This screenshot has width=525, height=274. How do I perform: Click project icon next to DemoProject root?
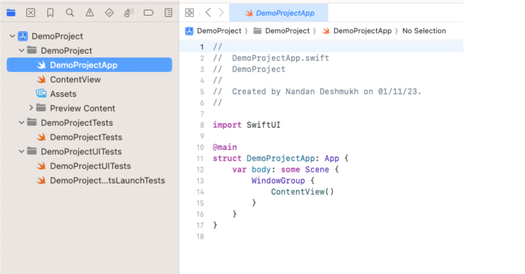point(23,36)
